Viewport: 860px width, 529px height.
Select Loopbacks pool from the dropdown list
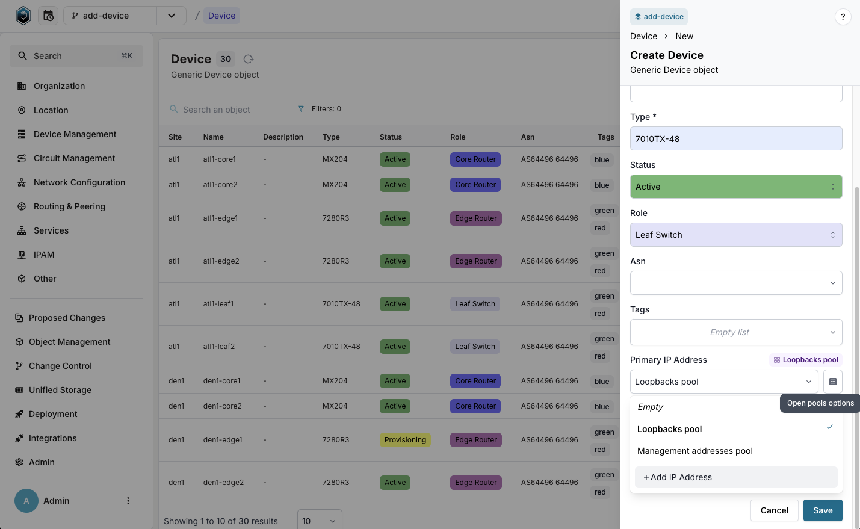[x=669, y=429]
